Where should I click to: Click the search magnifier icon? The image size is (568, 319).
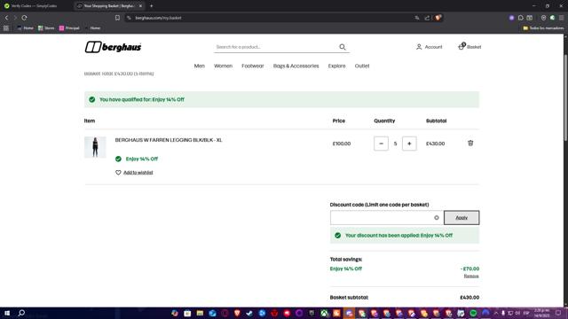(x=343, y=47)
